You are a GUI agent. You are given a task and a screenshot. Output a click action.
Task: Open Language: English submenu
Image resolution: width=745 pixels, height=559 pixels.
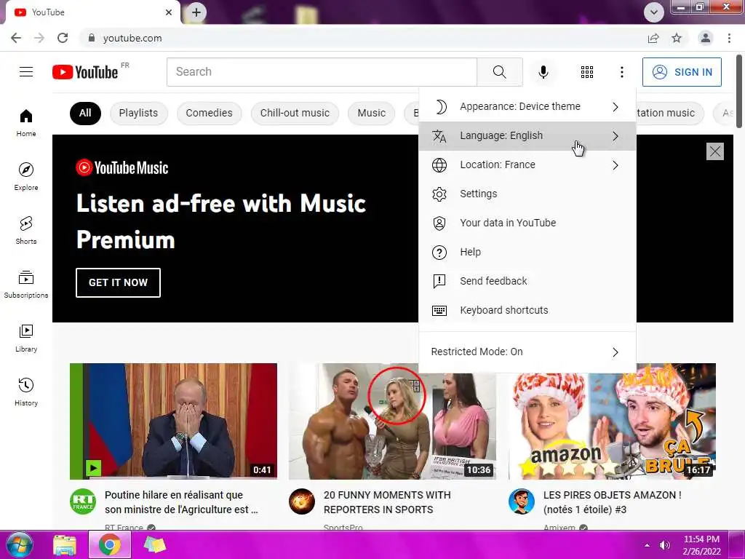pyautogui.click(x=527, y=136)
